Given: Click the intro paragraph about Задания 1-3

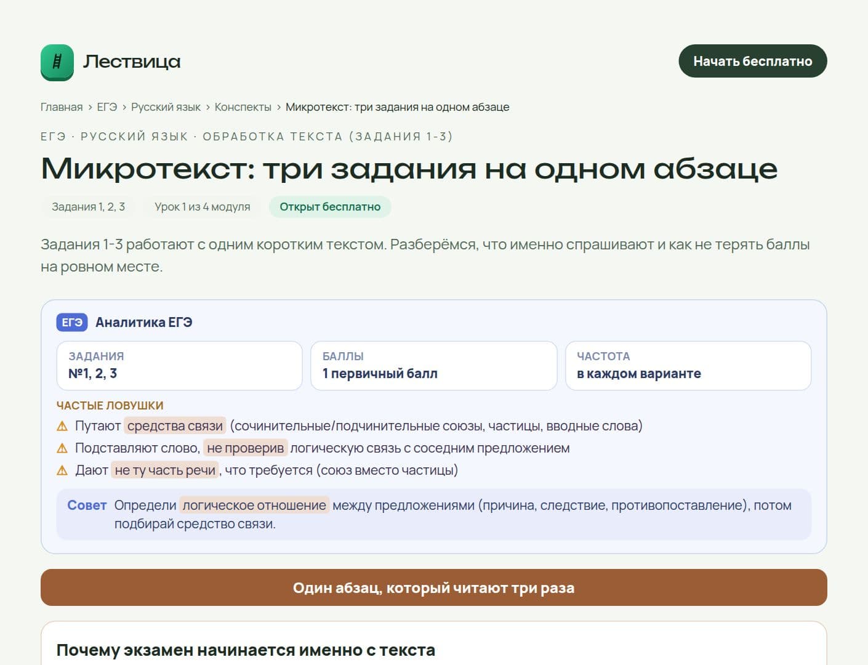Looking at the screenshot, I should tap(425, 256).
